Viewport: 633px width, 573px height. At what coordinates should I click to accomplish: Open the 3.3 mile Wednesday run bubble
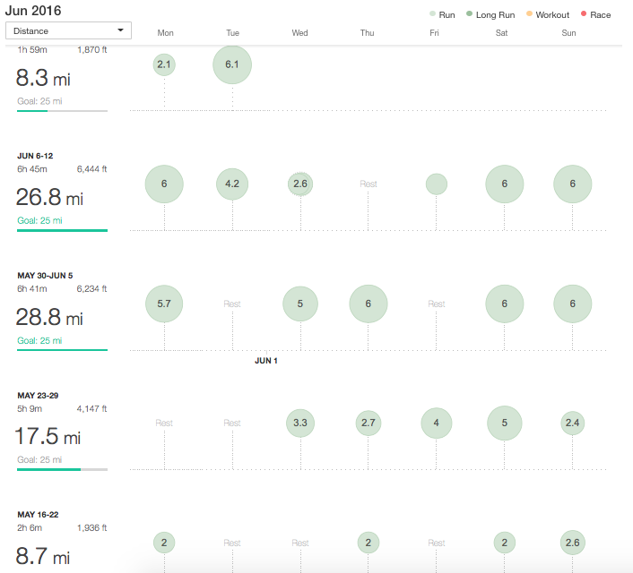300,423
